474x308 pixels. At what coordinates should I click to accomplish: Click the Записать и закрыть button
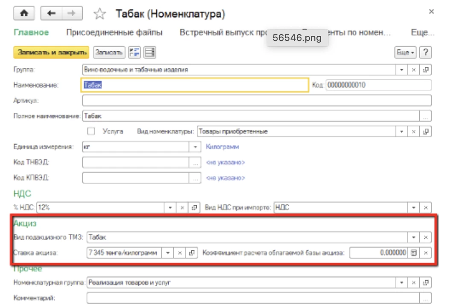pyautogui.click(x=51, y=52)
